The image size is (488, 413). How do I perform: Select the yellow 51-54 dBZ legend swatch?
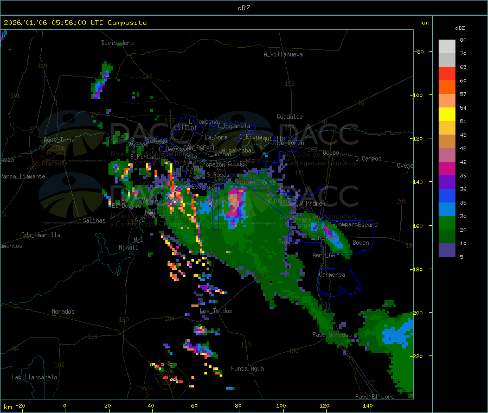pyautogui.click(x=447, y=115)
